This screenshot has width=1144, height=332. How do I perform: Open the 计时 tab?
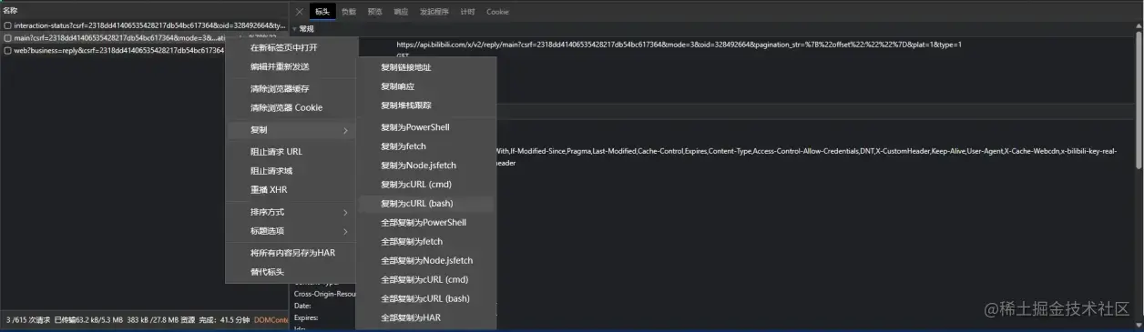click(x=467, y=12)
